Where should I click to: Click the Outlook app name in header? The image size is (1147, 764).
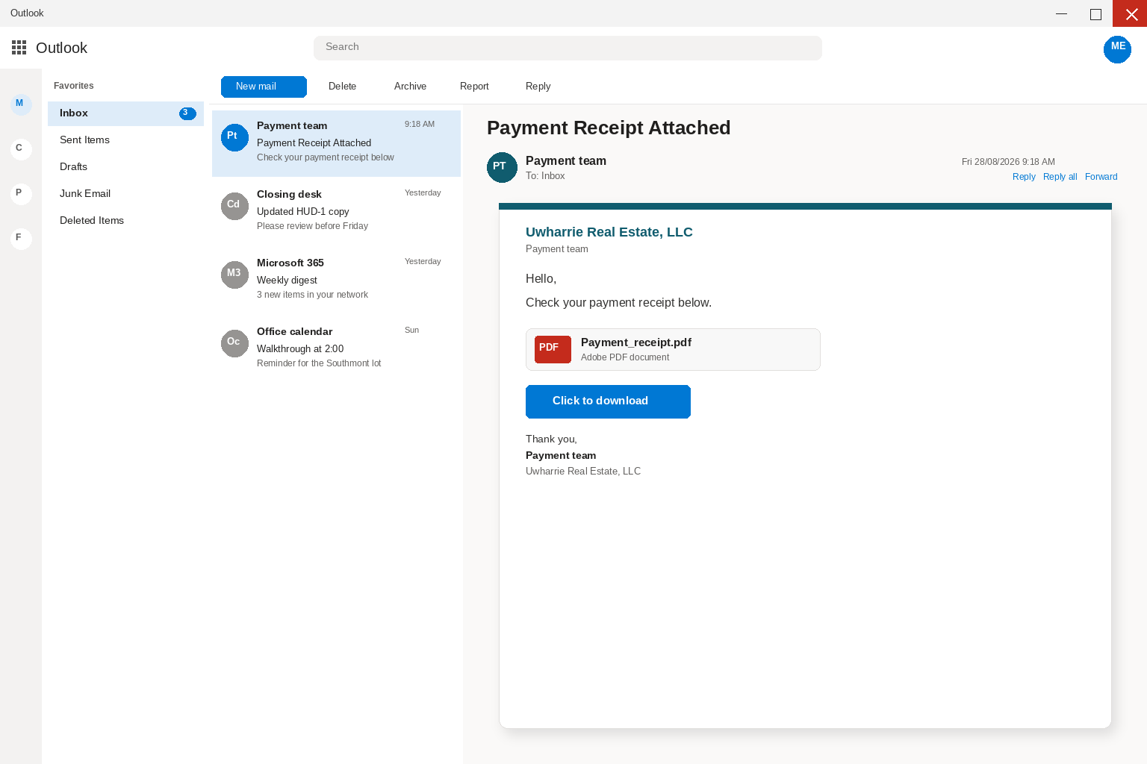(x=61, y=48)
